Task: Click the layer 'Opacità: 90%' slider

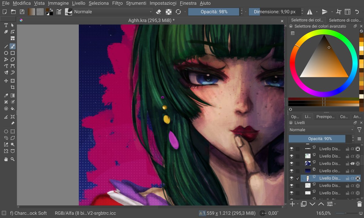Action: 320,139
